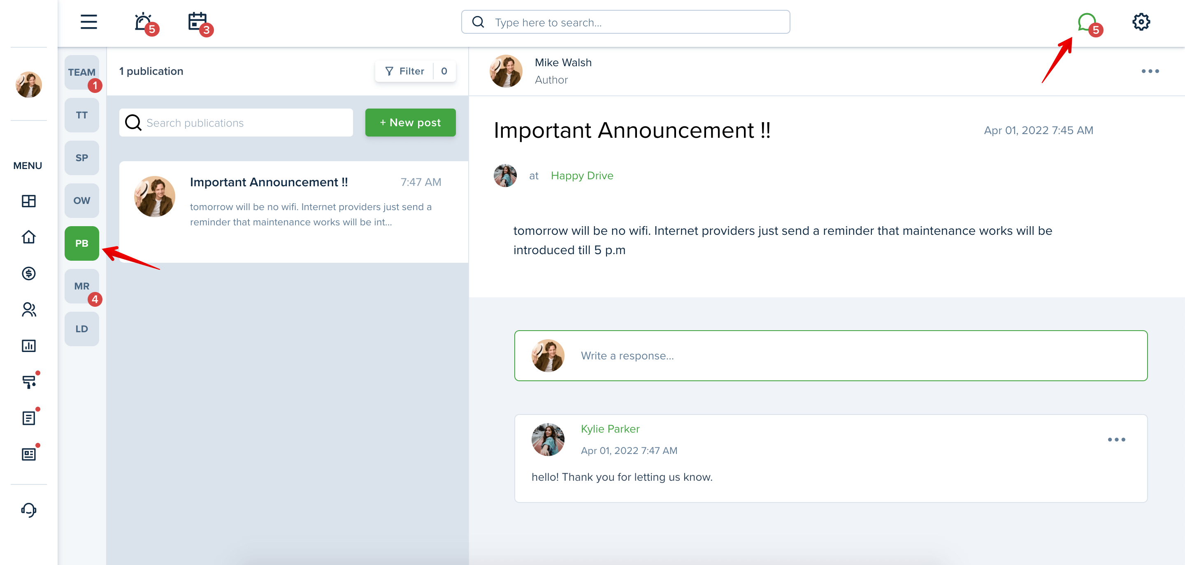Select the OW tab
The height and width of the screenshot is (565, 1185).
[x=82, y=200]
